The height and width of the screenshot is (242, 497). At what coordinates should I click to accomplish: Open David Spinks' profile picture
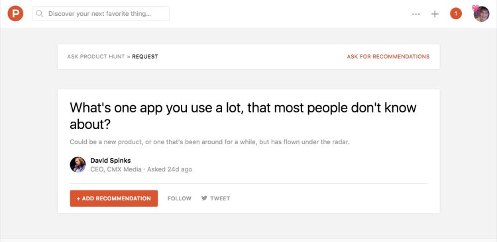coord(78,165)
